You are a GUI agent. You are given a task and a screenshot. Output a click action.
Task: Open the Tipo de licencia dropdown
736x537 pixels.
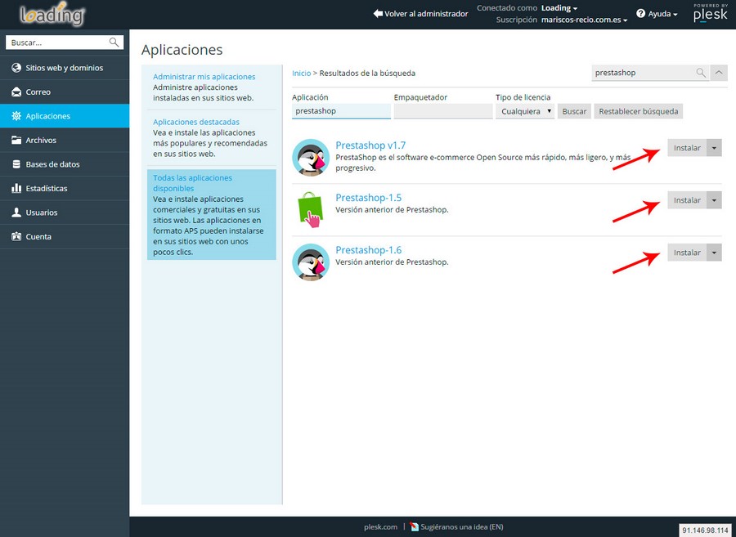coord(525,111)
